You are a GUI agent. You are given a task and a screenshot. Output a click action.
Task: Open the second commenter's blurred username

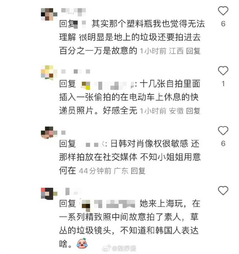click(76, 72)
